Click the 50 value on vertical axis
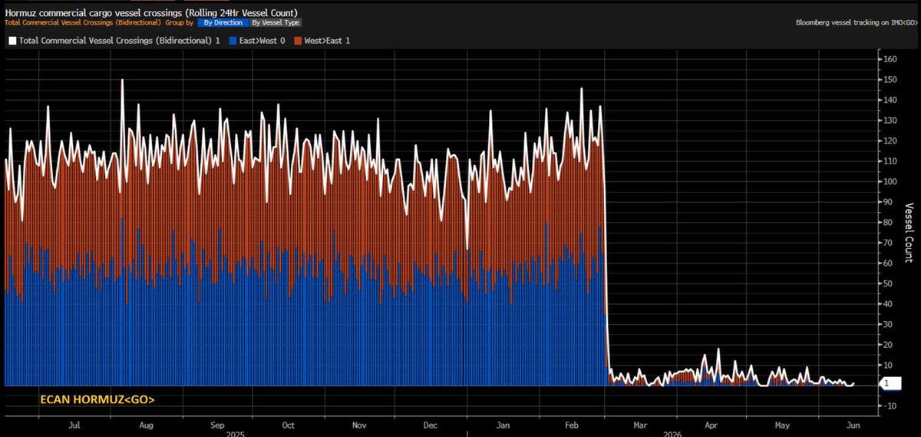 pos(887,283)
